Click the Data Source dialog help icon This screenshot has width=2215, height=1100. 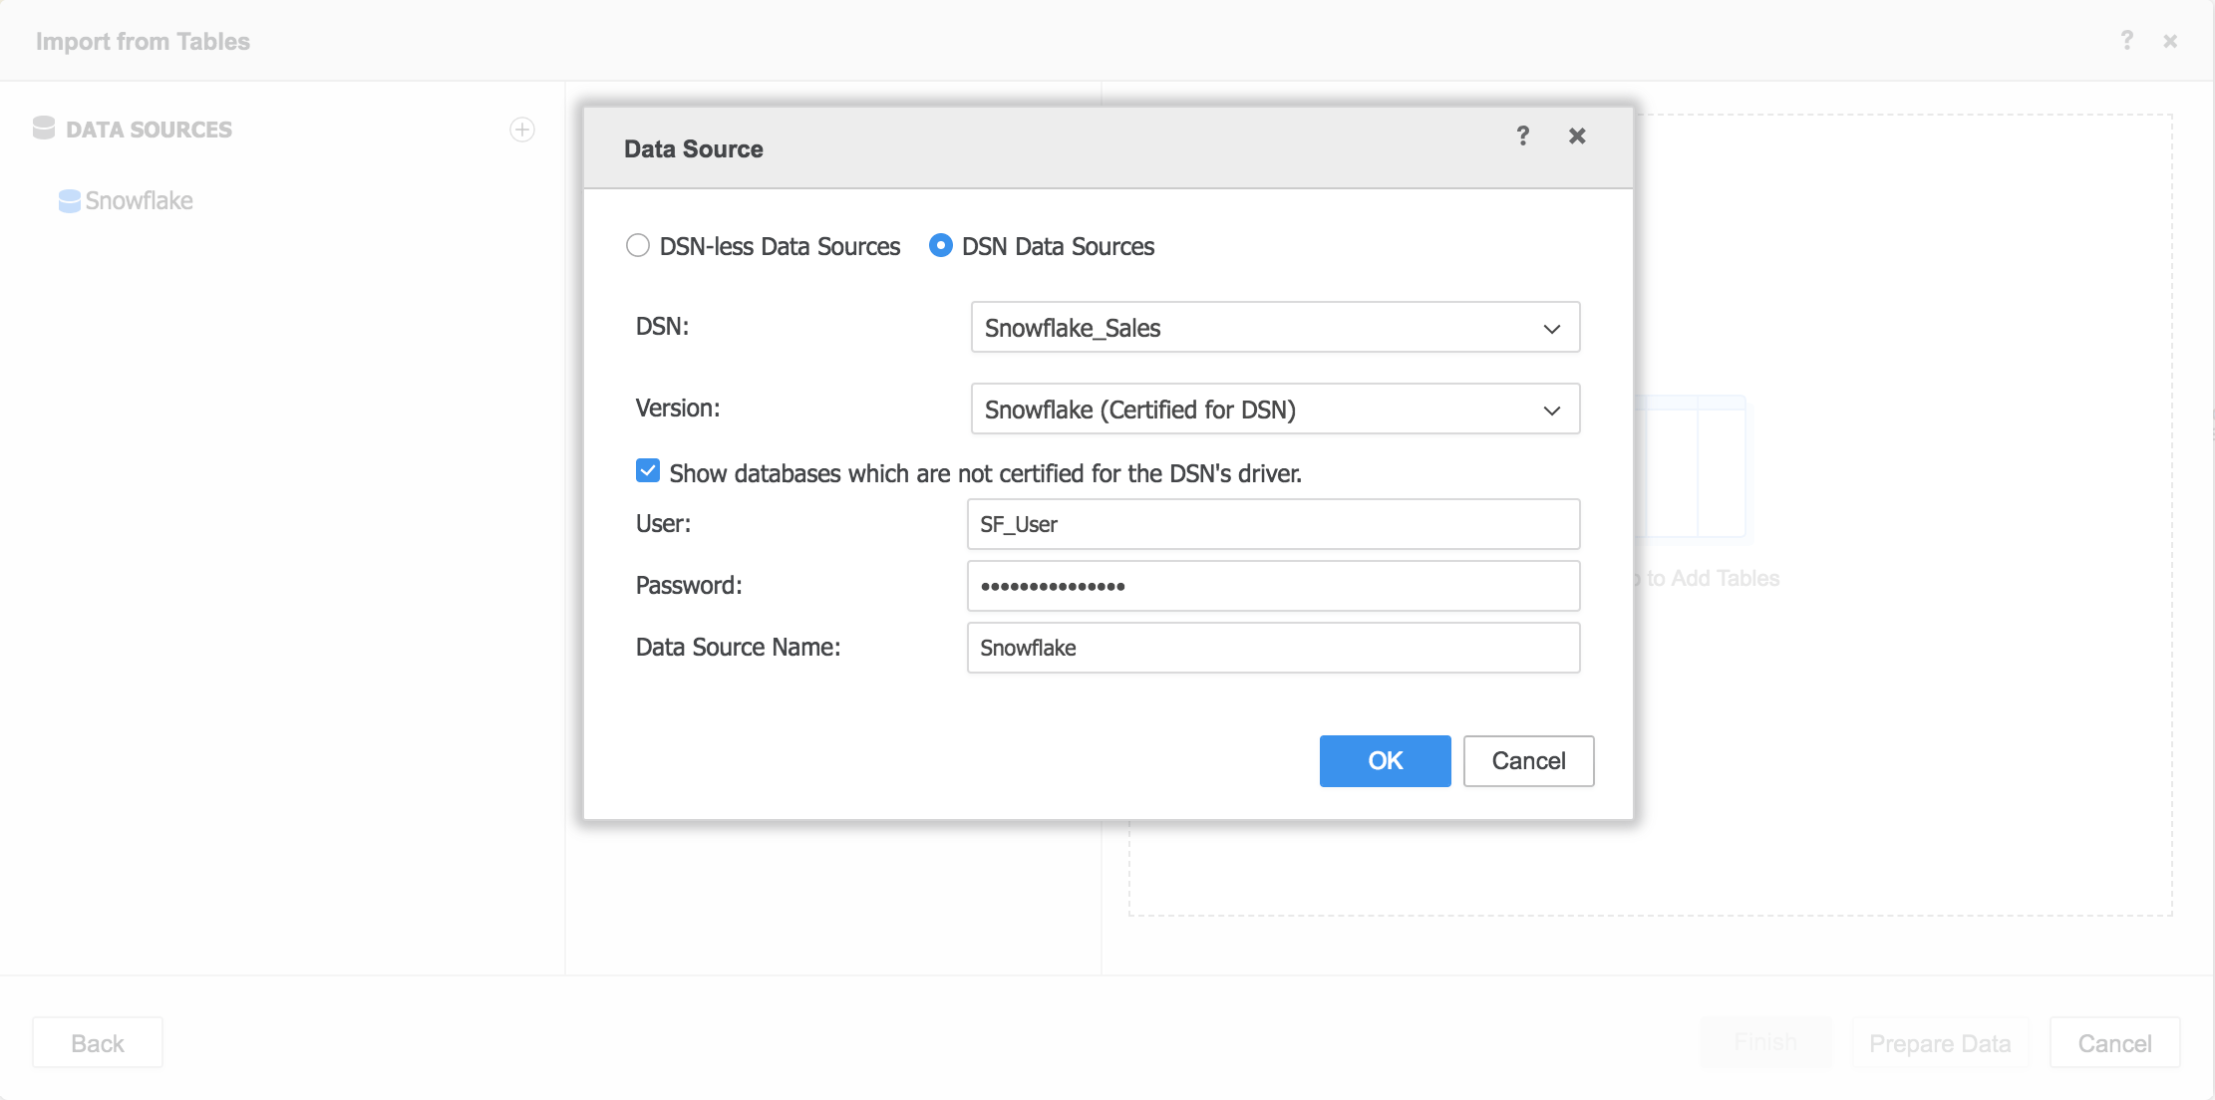(x=1522, y=136)
